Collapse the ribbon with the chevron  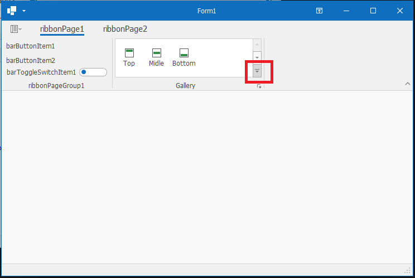coord(408,84)
